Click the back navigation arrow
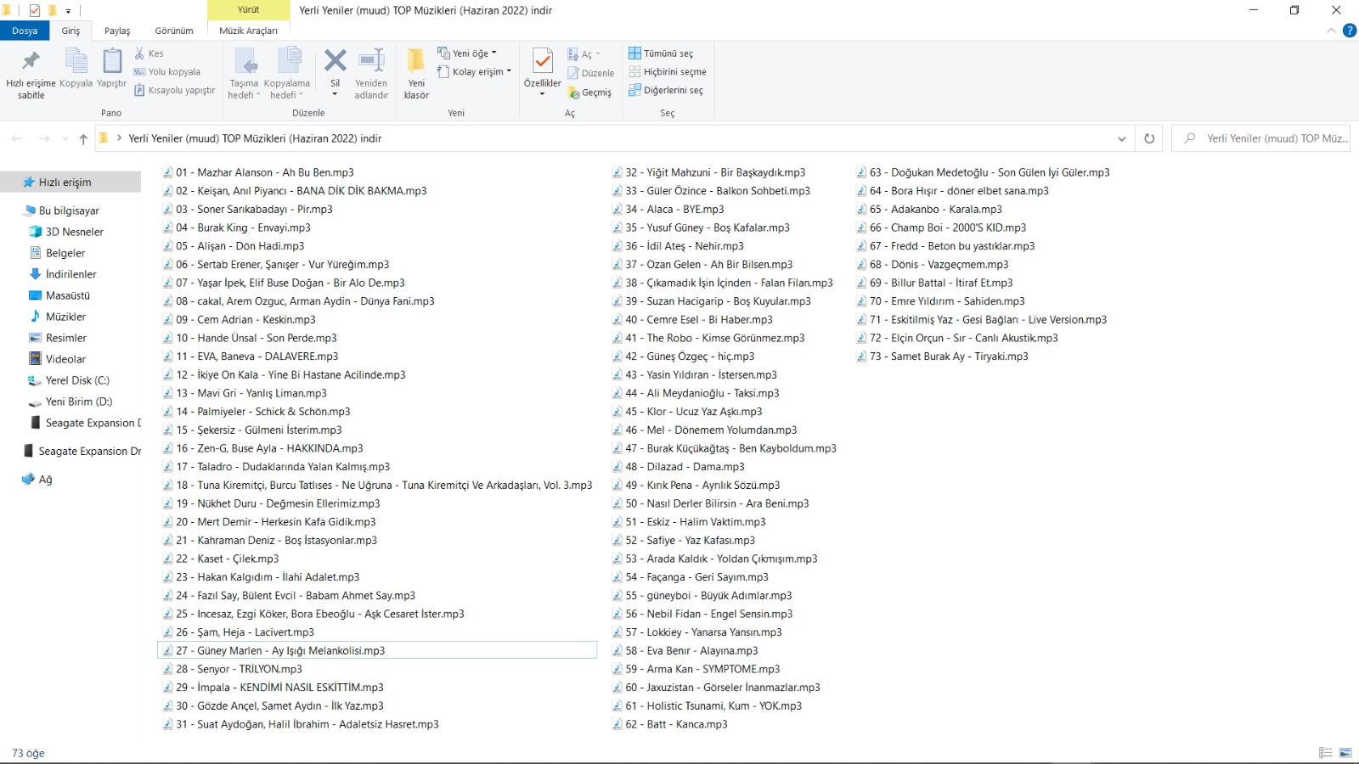The height and width of the screenshot is (764, 1359). click(x=17, y=138)
